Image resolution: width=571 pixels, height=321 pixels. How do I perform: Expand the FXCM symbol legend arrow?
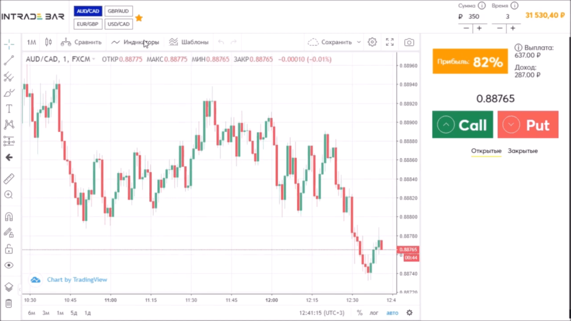[x=94, y=59]
